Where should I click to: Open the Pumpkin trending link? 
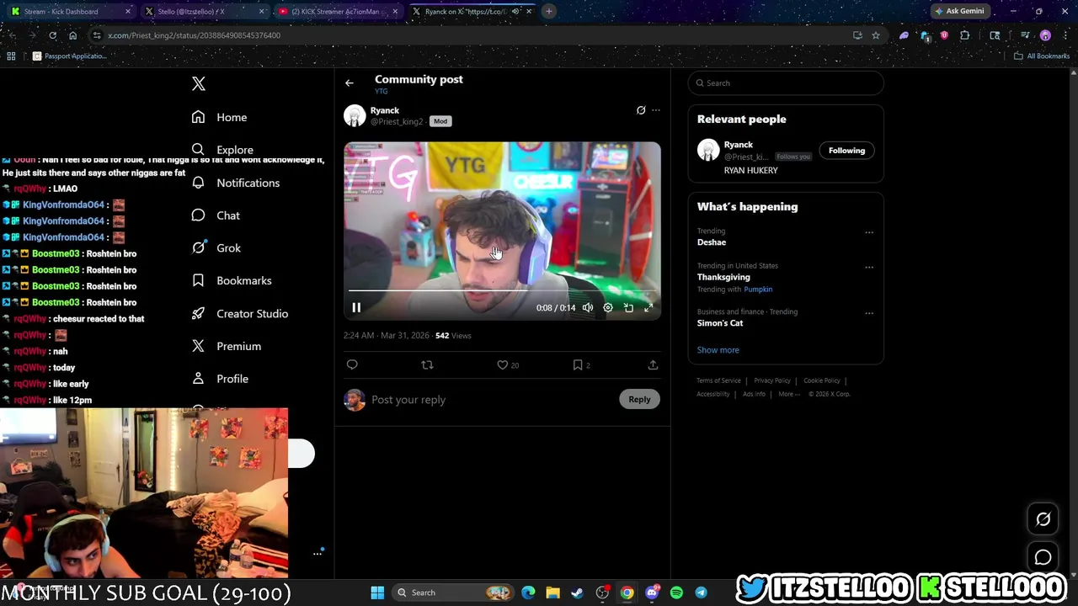tap(758, 290)
